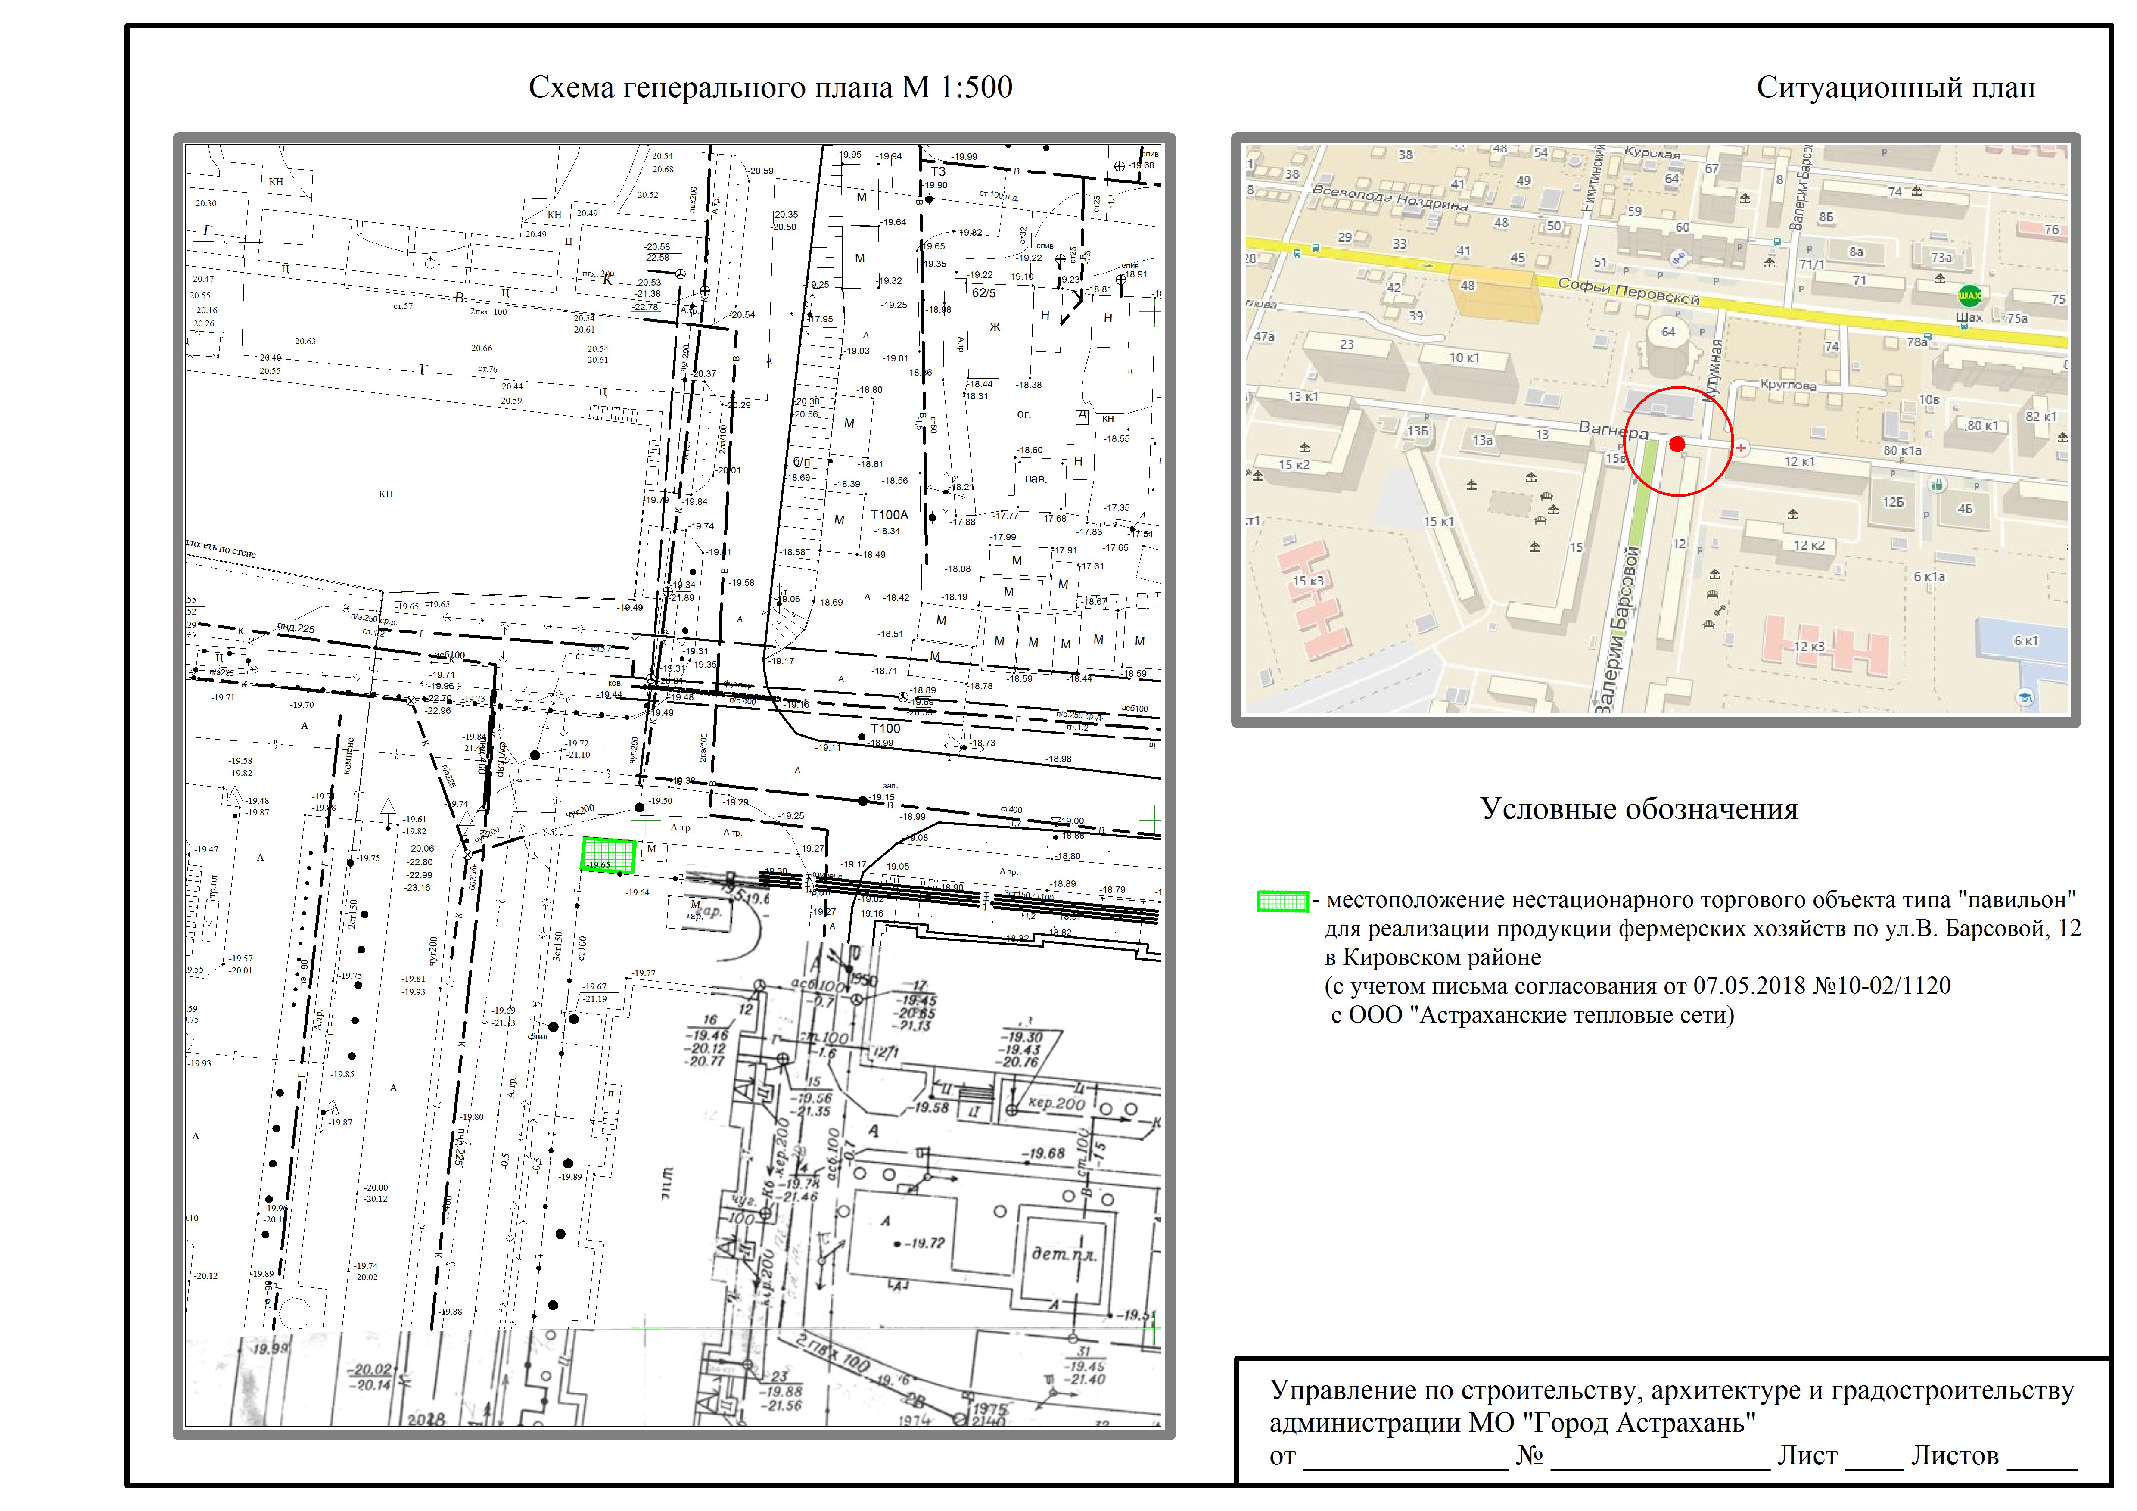Click building 12 к3 on map

point(1809,647)
